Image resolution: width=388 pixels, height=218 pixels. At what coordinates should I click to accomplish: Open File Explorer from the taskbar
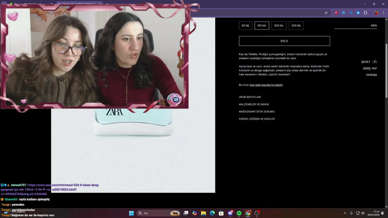pyautogui.click(x=203, y=213)
